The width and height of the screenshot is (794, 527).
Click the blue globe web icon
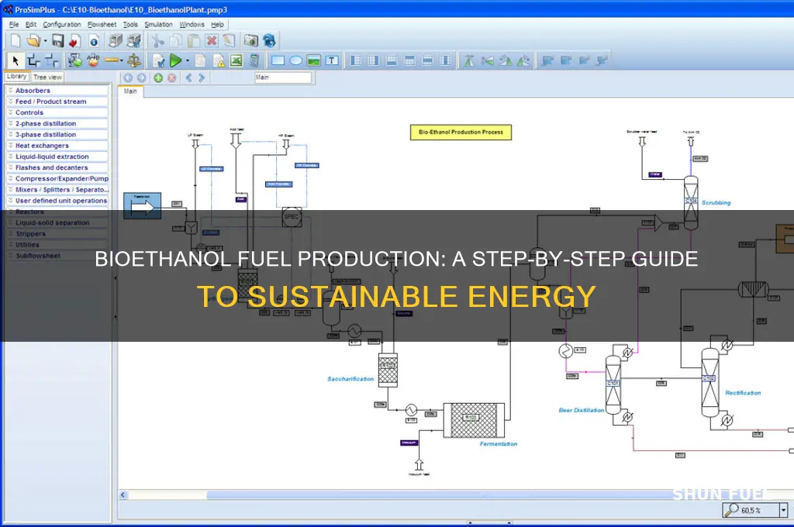pos(269,40)
